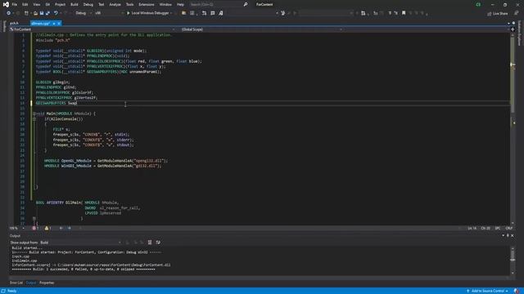
Task: Click the bookmark icon in toolbar
Action: coord(404,13)
